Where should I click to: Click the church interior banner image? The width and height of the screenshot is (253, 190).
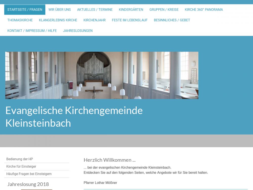(x=102, y=75)
